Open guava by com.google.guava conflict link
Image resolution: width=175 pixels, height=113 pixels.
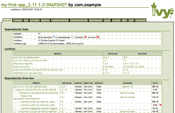[26, 57]
